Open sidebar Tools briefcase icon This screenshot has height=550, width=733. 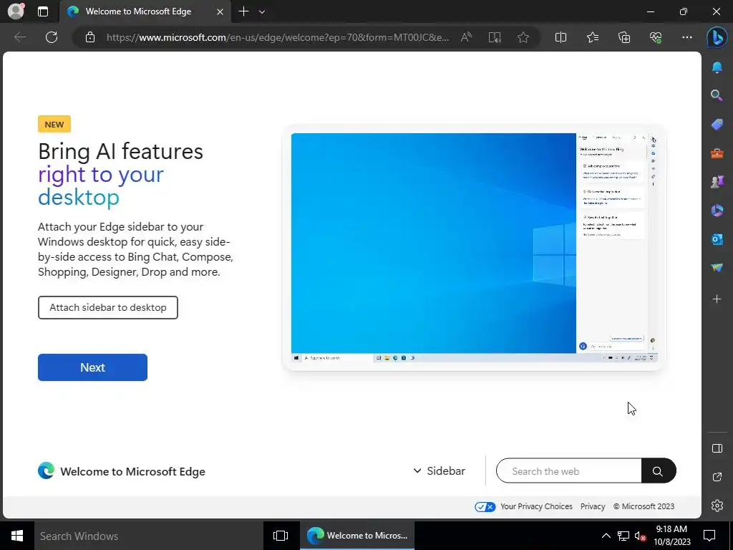click(x=717, y=153)
